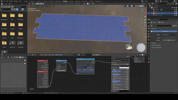Click the file browser search field
178x100 pixels.
(6, 9)
